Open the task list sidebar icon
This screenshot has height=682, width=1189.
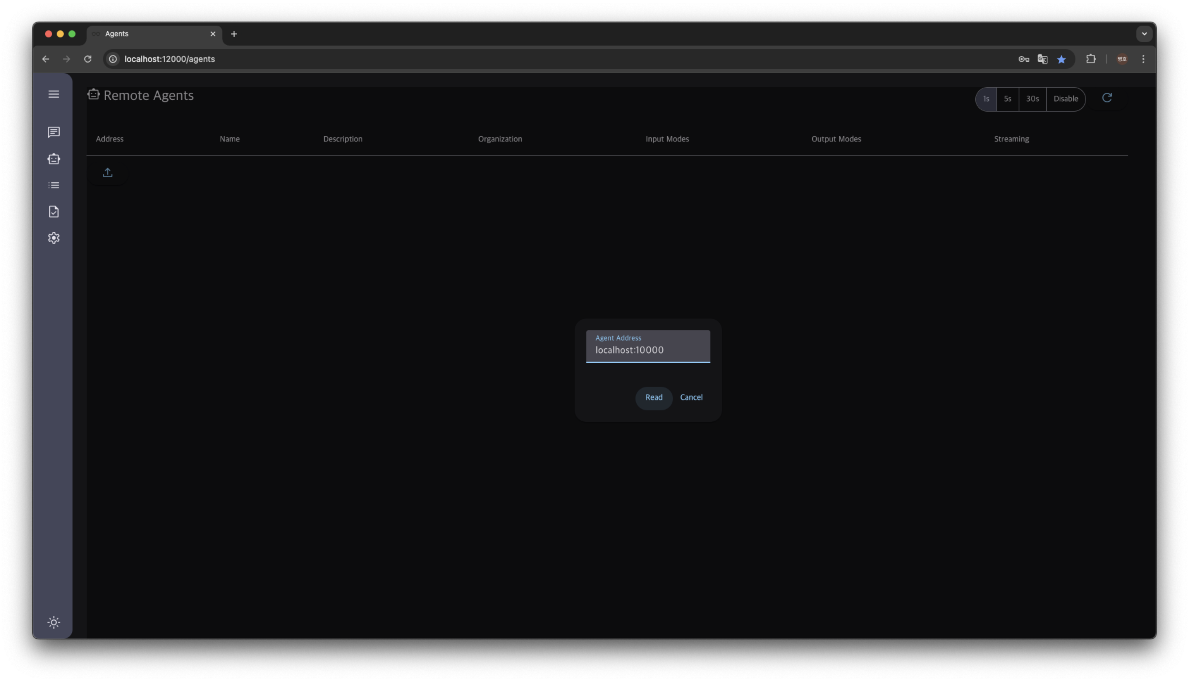54,212
